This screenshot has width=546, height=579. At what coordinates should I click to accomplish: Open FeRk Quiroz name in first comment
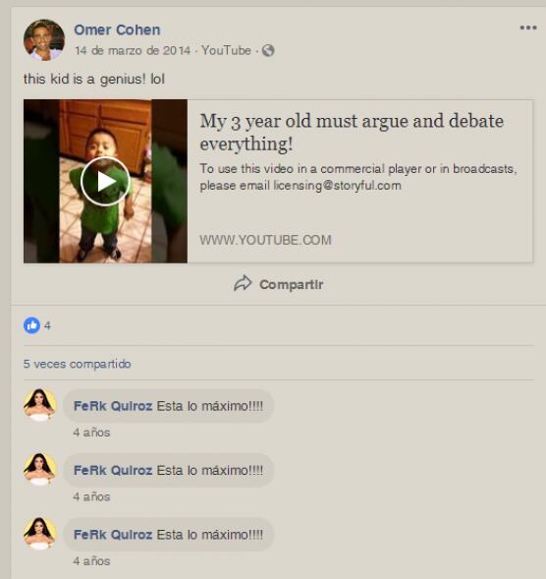[113, 406]
